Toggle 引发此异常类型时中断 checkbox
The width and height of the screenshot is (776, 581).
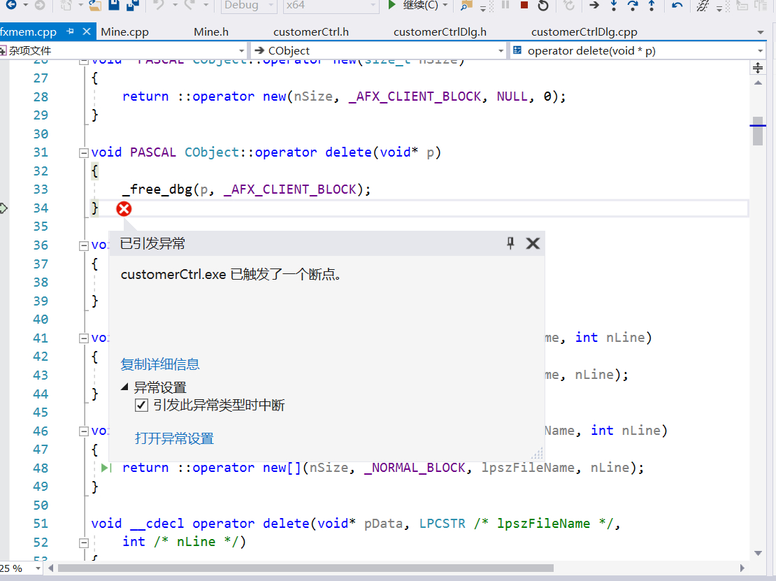click(141, 406)
